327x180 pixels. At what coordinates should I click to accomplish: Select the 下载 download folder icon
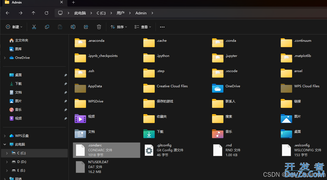point(149,134)
